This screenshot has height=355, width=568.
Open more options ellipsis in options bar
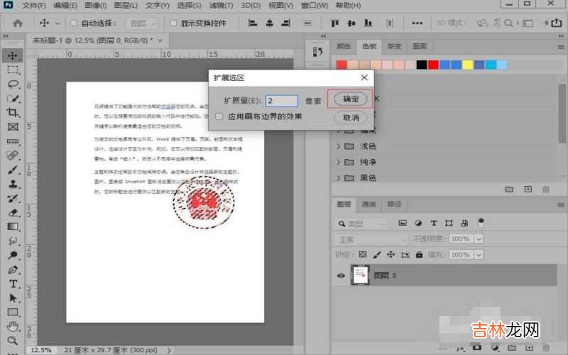click(x=417, y=23)
